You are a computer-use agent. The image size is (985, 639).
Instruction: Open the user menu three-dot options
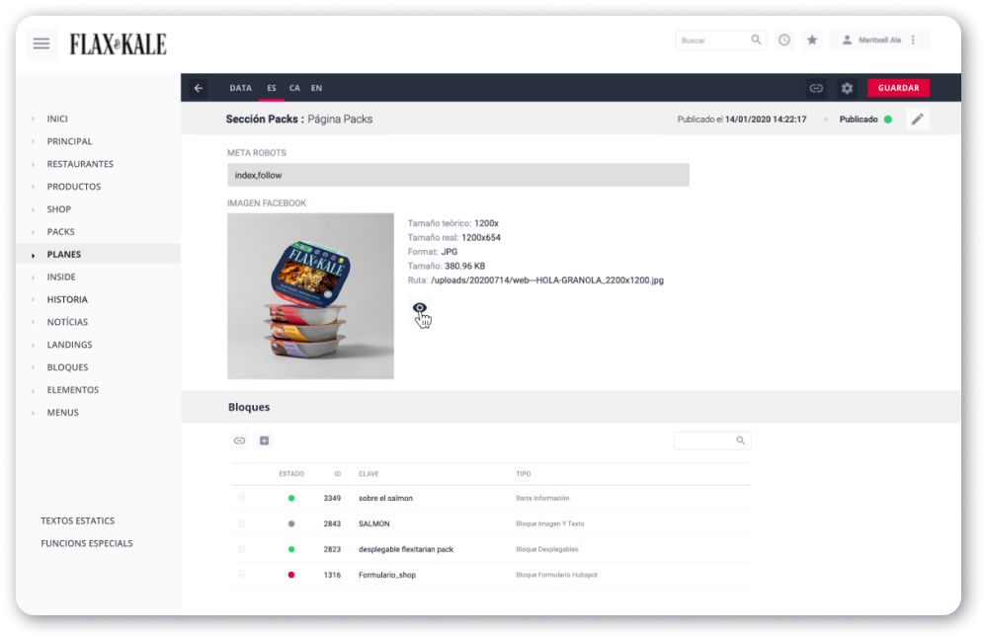(913, 40)
